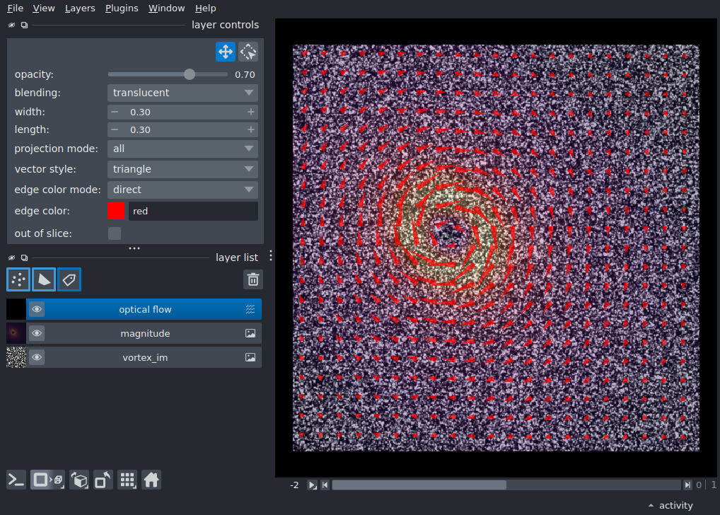The height and width of the screenshot is (515, 720).
Task: Reset view with the home icon
Action: coord(151,480)
